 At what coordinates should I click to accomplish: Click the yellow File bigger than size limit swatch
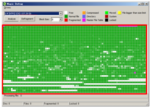[x=119, y=13]
